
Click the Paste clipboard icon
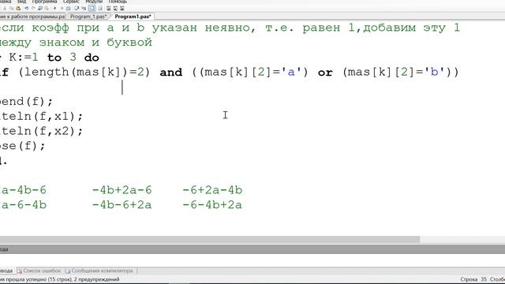pos(18,8)
